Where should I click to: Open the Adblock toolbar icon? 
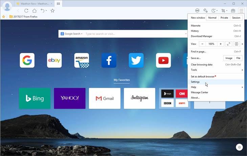pos(197,11)
